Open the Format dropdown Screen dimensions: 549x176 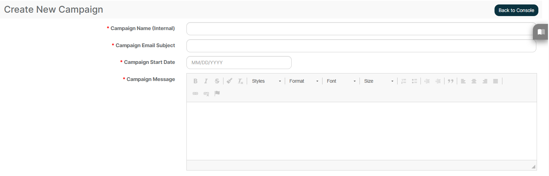[304, 81]
